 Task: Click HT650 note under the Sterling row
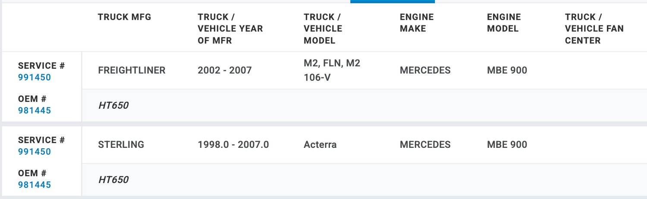coord(113,180)
